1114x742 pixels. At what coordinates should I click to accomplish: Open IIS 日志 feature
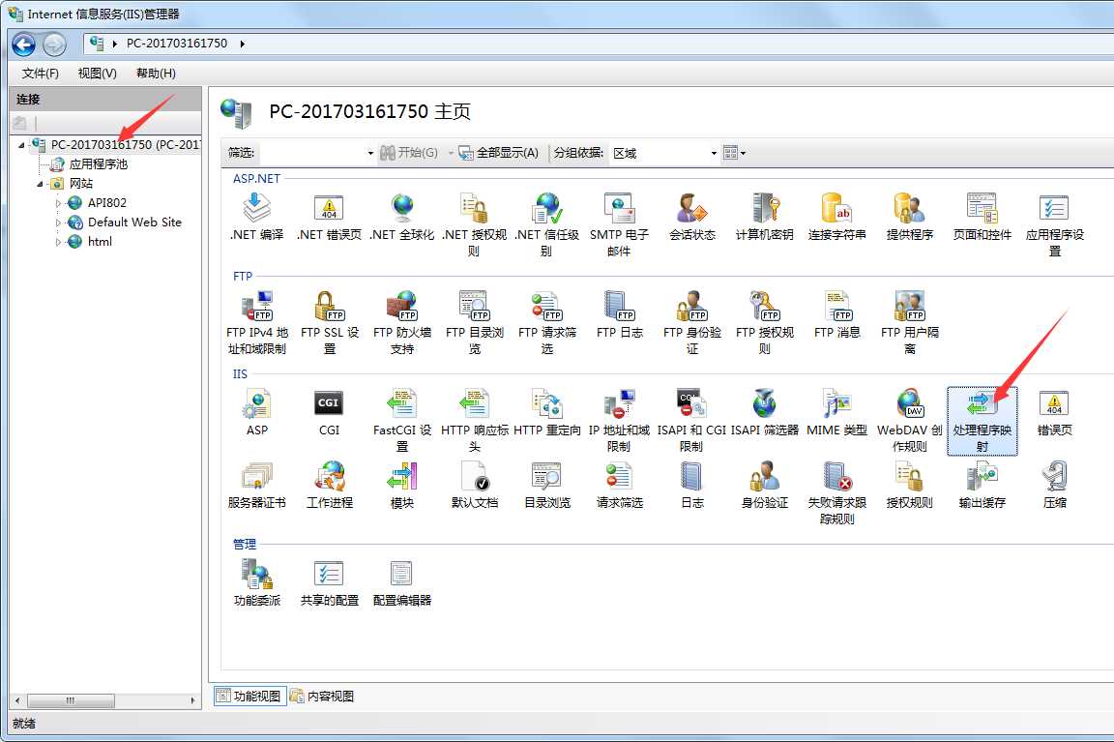pyautogui.click(x=692, y=486)
